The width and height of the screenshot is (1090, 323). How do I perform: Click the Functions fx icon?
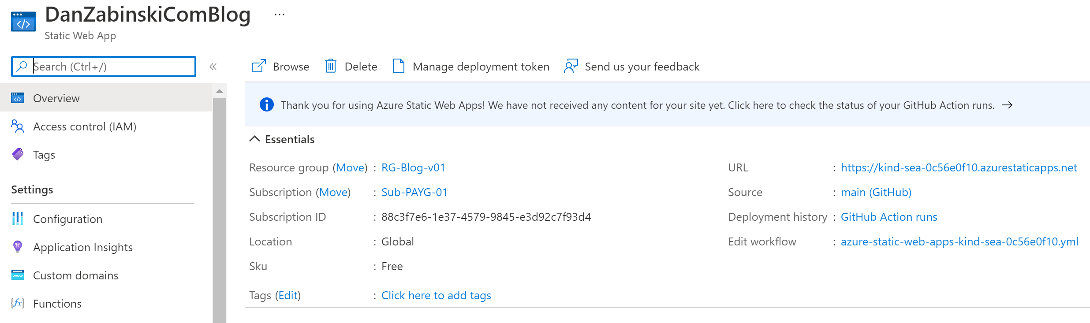pyautogui.click(x=18, y=303)
